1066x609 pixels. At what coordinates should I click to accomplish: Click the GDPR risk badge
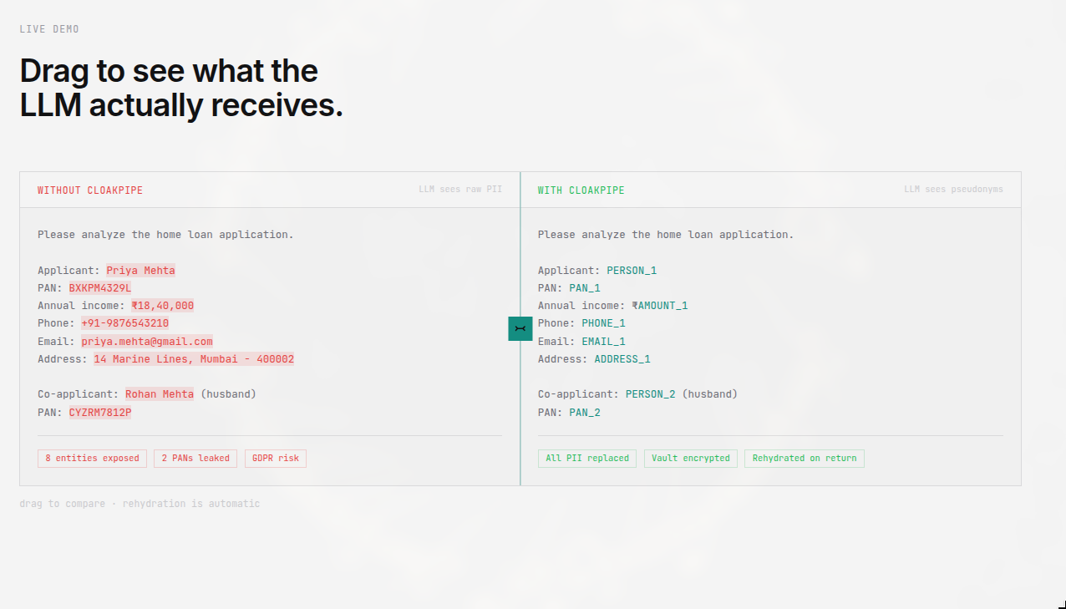[275, 458]
